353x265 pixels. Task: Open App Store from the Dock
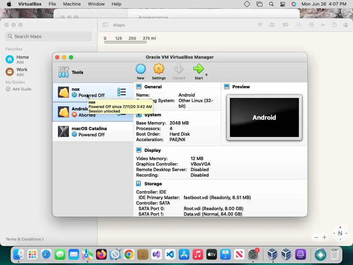(184, 254)
